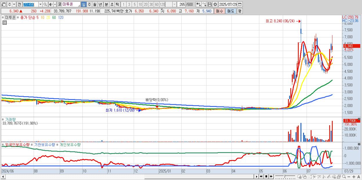362x180 pixels.
Task: Expand the speaker icon dropdown arrow
Action: click(x=55, y=4)
